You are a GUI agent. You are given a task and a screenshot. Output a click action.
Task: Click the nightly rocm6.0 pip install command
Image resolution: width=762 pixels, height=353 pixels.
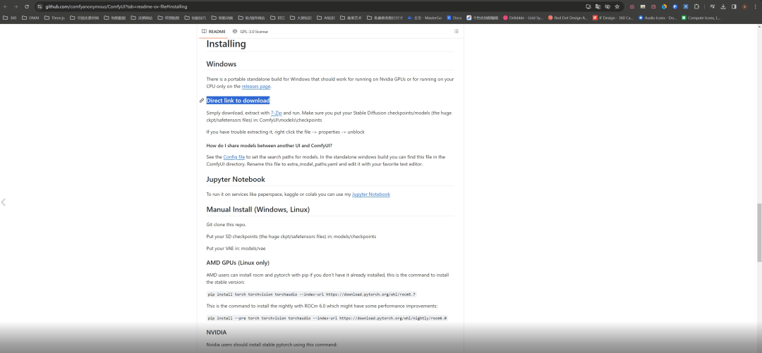point(327,318)
